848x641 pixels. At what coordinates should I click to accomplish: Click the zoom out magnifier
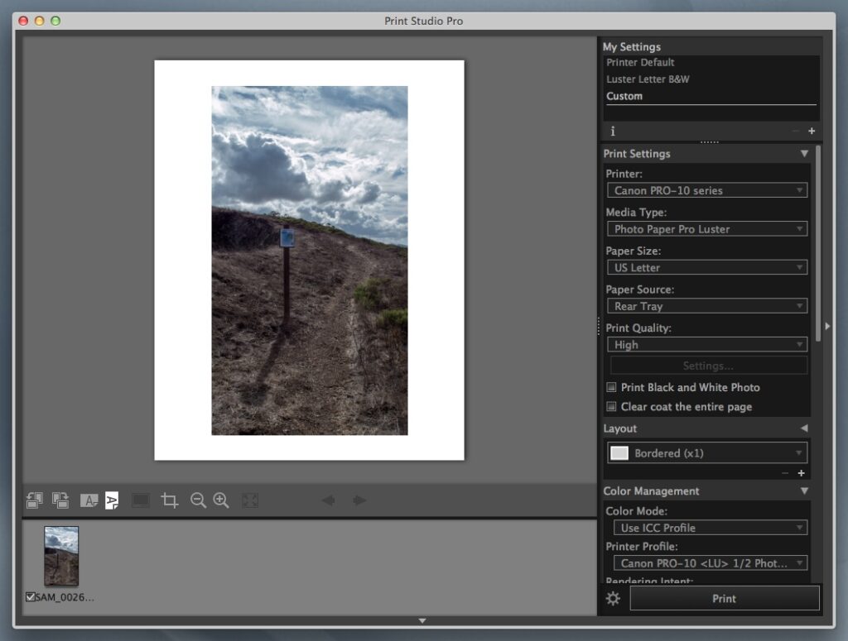coord(198,500)
